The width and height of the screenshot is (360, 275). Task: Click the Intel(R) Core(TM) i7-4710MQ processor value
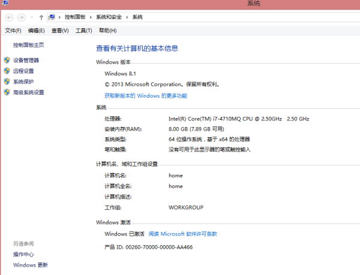coord(239,119)
